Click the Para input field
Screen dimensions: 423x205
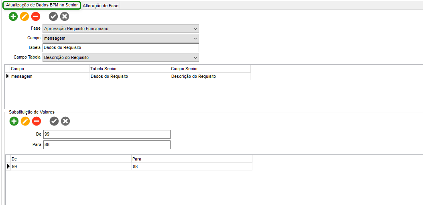[x=106, y=144]
